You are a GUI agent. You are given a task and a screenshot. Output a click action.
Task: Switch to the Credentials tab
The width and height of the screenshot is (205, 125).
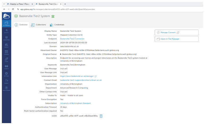pyautogui.click(x=57, y=25)
